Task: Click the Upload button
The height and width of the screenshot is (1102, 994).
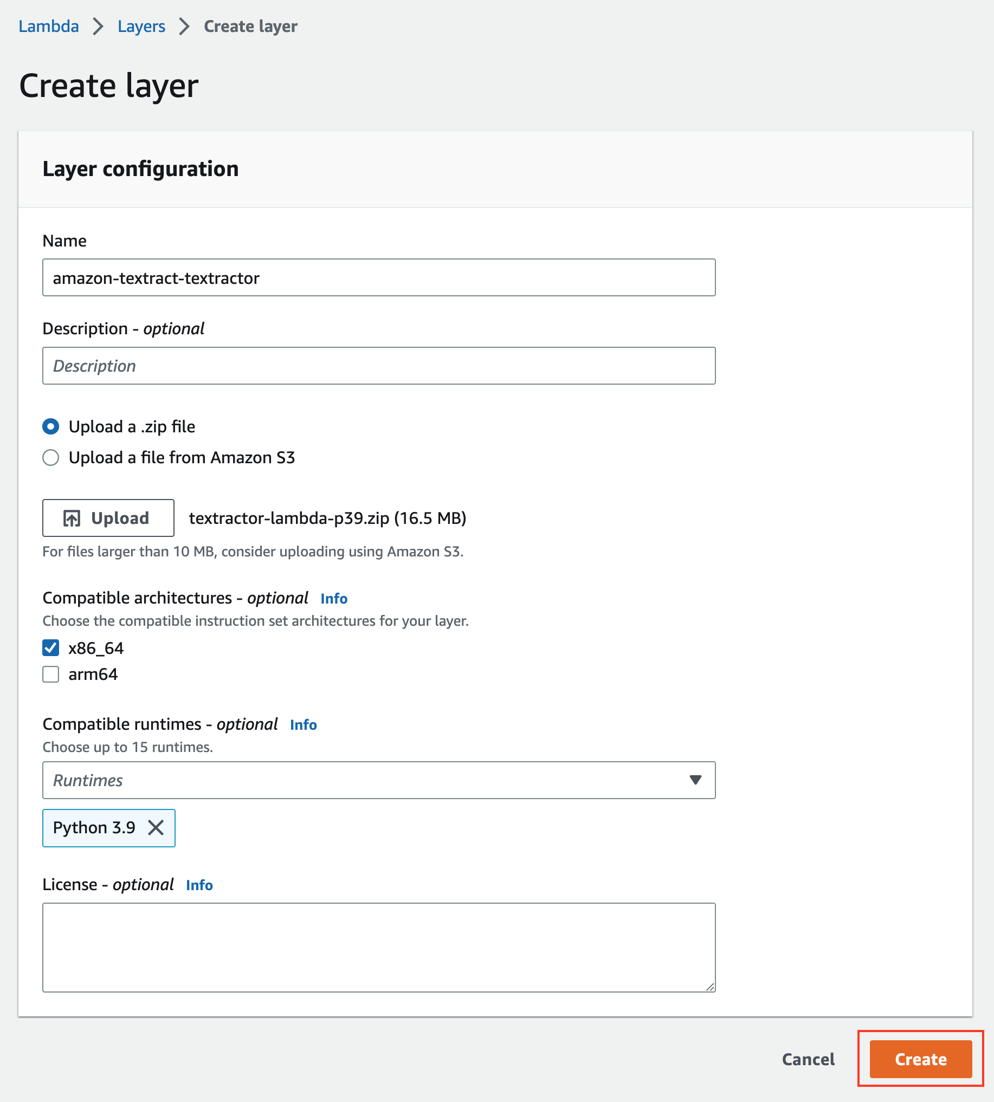Action: (109, 518)
